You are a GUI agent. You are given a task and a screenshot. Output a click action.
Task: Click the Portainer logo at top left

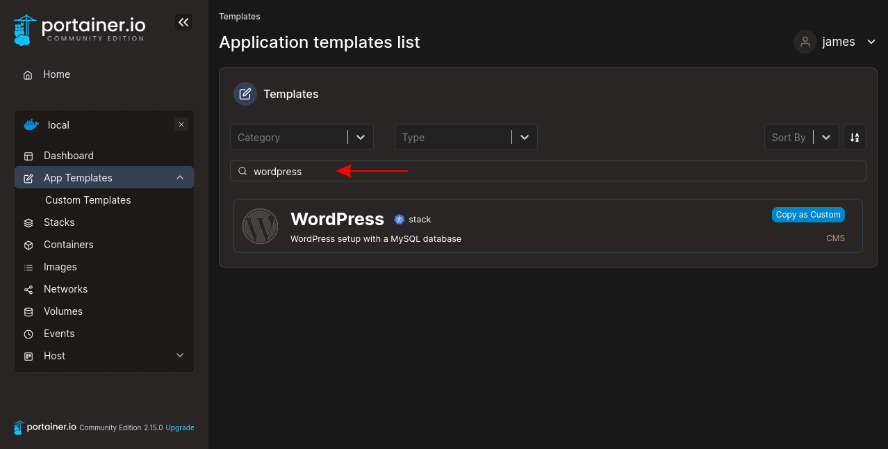pos(79,29)
